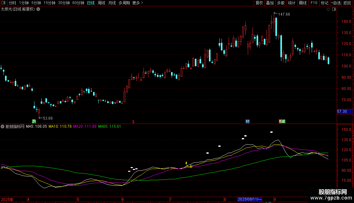Select the 日线 daily period tab

point(91,3)
